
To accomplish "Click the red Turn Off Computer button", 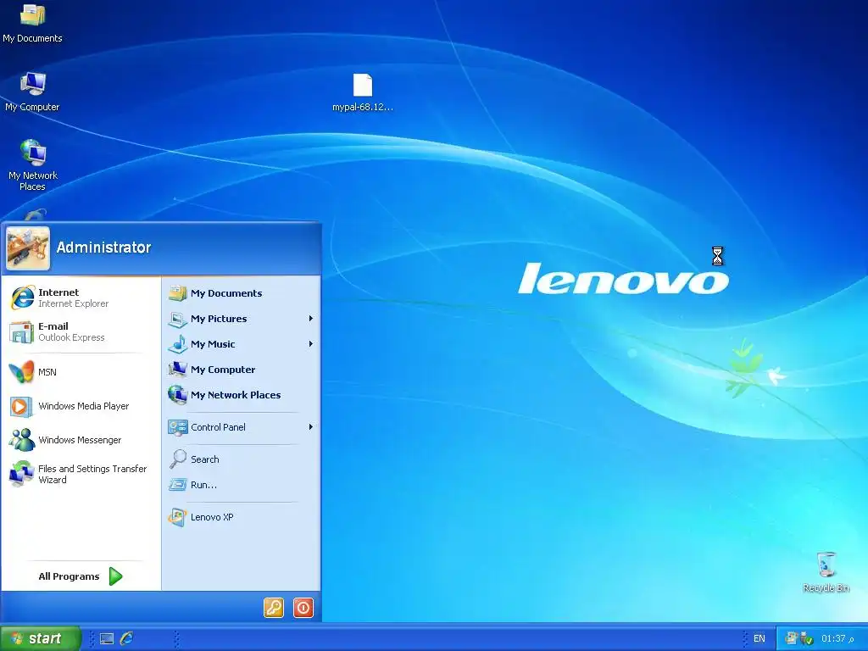I will [x=303, y=608].
